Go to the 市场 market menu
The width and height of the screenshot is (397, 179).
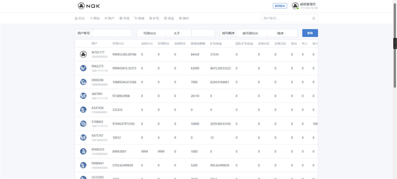tap(124, 18)
